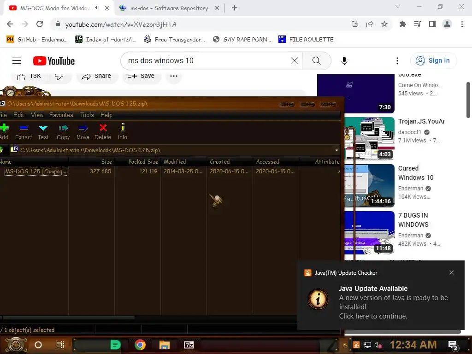
Task: Go back in Chrome
Action: point(10,24)
